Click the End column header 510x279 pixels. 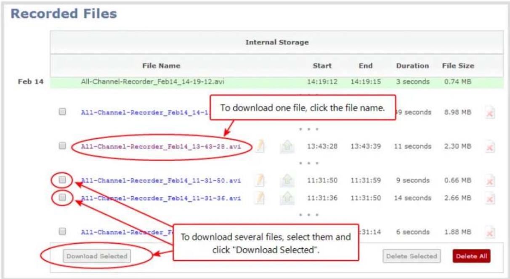[x=365, y=66]
